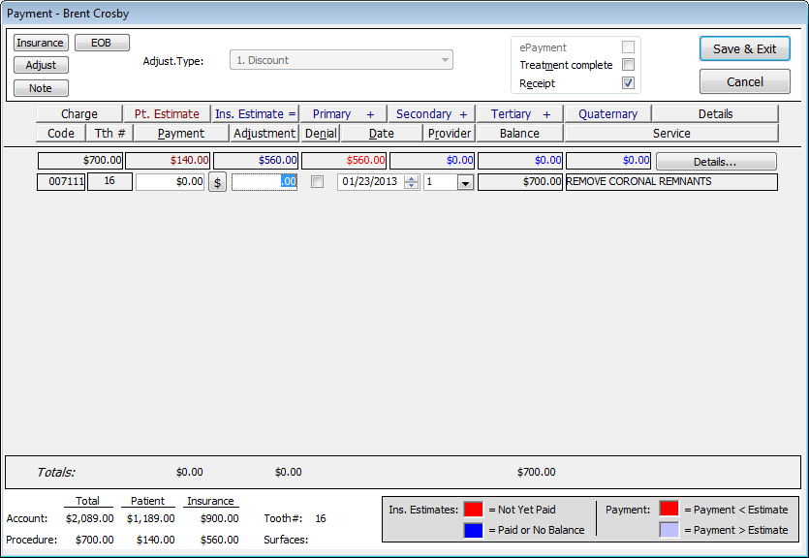Click the Totals balance $700.00
809x558 pixels.
536,472
